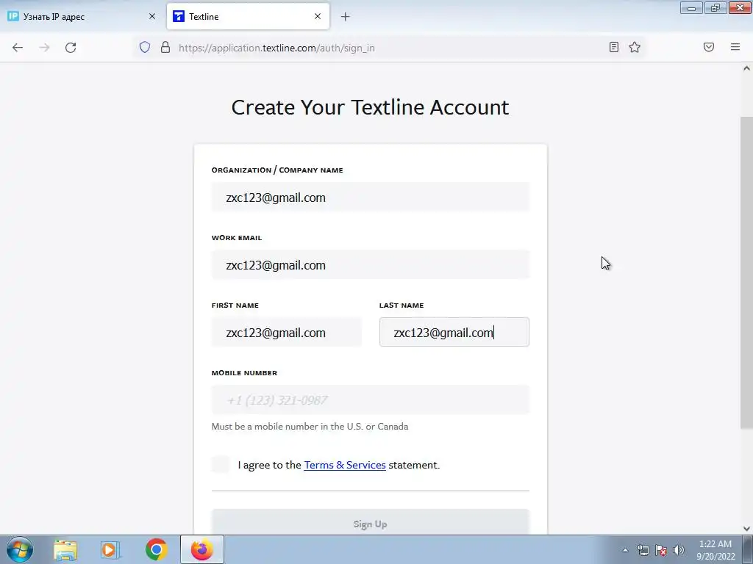
Task: Open Google Chrome from the taskbar
Action: pos(156,549)
